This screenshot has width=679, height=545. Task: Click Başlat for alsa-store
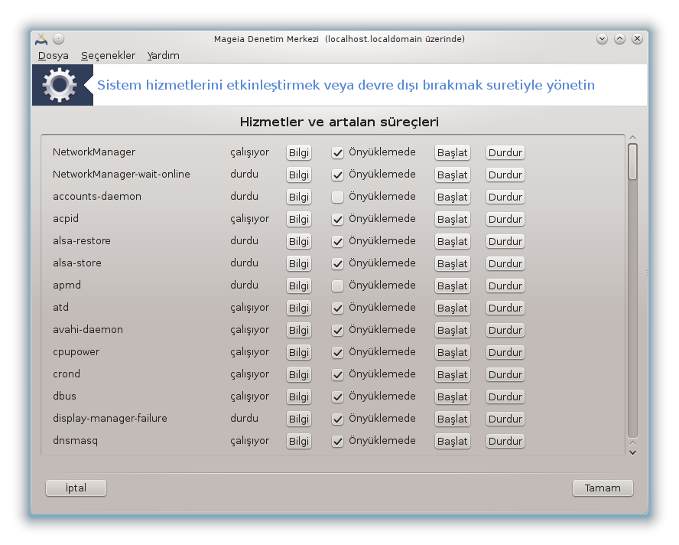(x=453, y=263)
